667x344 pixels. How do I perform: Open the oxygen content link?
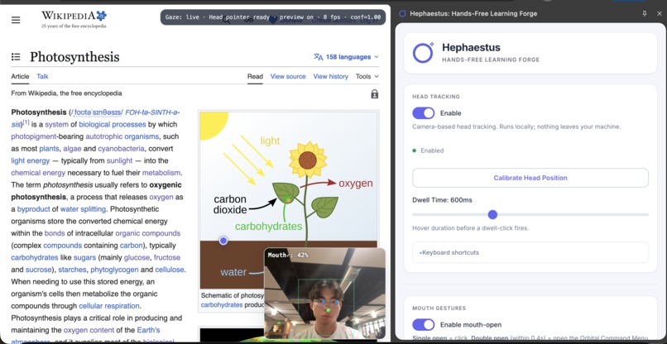click(89, 330)
